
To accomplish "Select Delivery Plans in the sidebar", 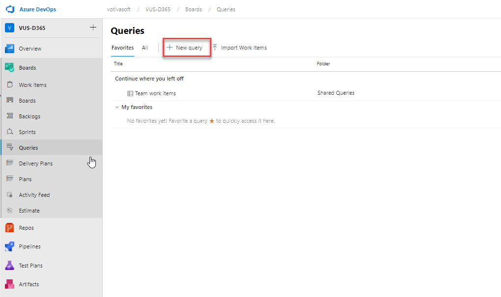I will point(36,163).
